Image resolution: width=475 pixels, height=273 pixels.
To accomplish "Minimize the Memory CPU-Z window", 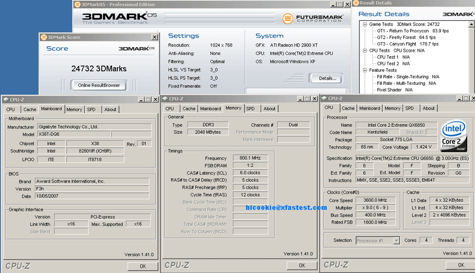I will pos(300,99).
